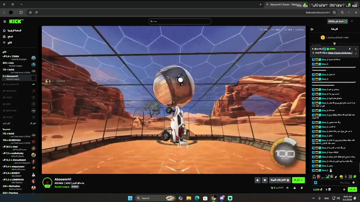Expand pinned message chevron

(x=355, y=53)
